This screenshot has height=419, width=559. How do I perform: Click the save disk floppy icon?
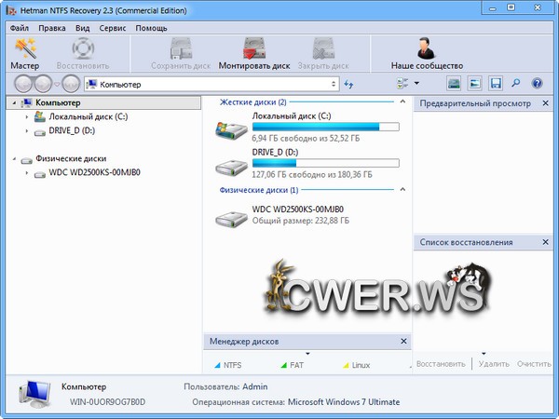[496, 84]
